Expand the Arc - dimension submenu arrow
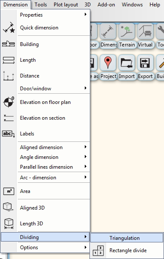This screenshot has width=164, height=259. [x=85, y=177]
